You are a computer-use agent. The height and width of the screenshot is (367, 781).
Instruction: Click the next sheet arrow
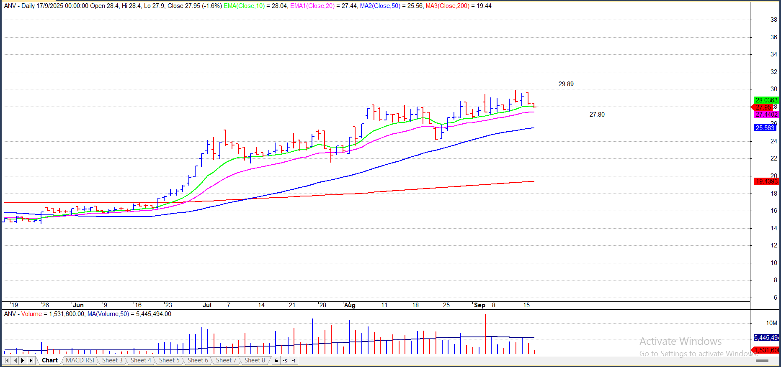click(23, 360)
